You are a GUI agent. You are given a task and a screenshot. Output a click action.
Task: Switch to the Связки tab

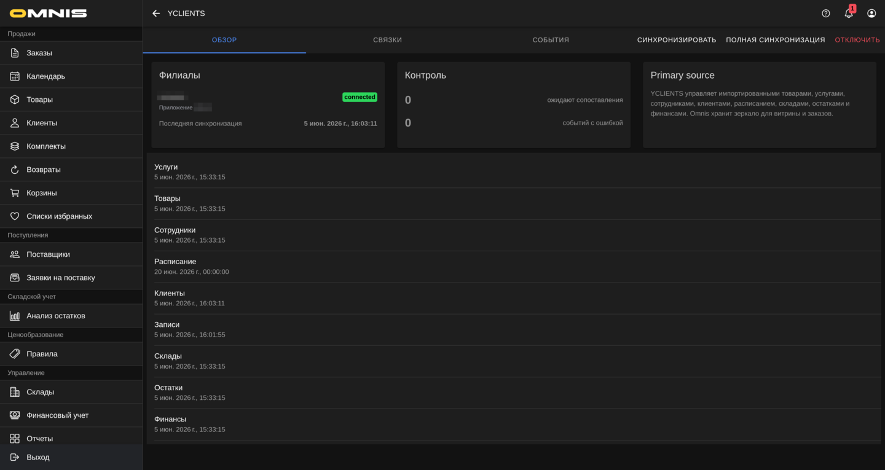coord(387,40)
